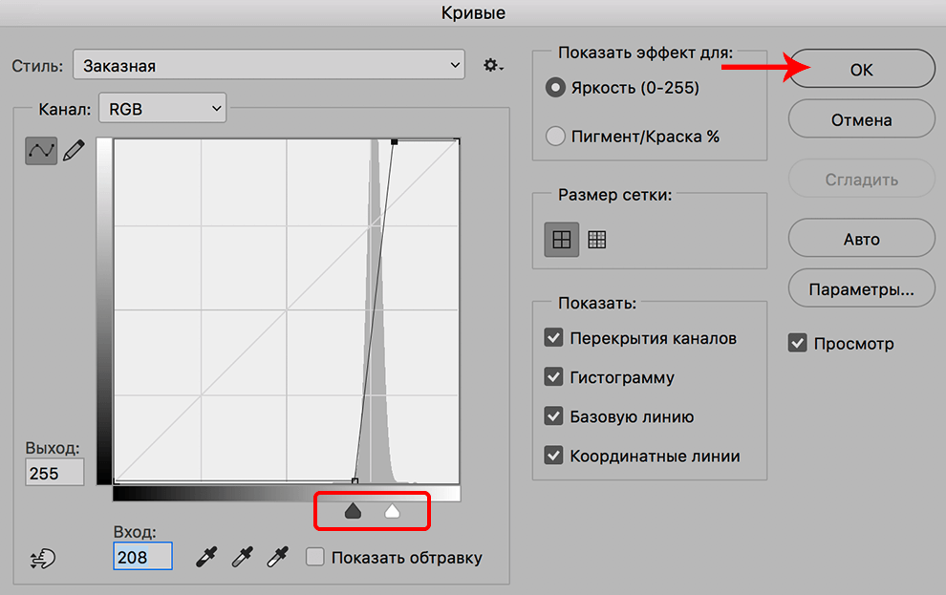Toggle the Просмотр preview checkbox

pyautogui.click(x=798, y=343)
